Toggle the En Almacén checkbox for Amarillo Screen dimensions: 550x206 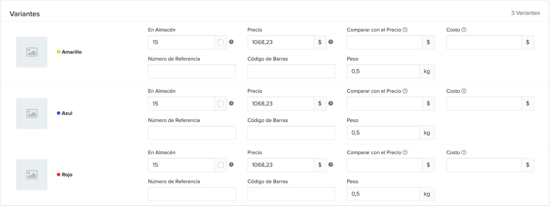coord(220,42)
